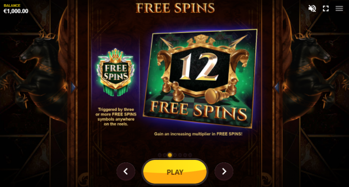Jump to the fourth page dot
The height and width of the screenshot is (187, 349).
[175, 155]
